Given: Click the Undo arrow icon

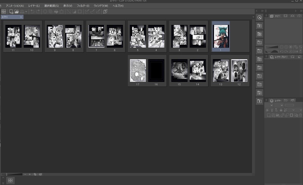Looking at the screenshot, I should pos(32,12).
